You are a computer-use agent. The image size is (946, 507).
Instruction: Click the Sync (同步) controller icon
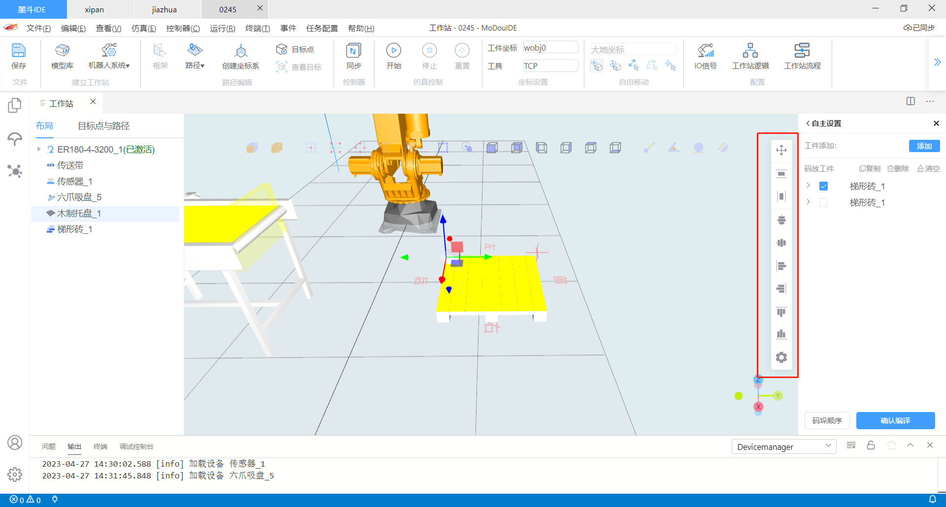[353, 56]
